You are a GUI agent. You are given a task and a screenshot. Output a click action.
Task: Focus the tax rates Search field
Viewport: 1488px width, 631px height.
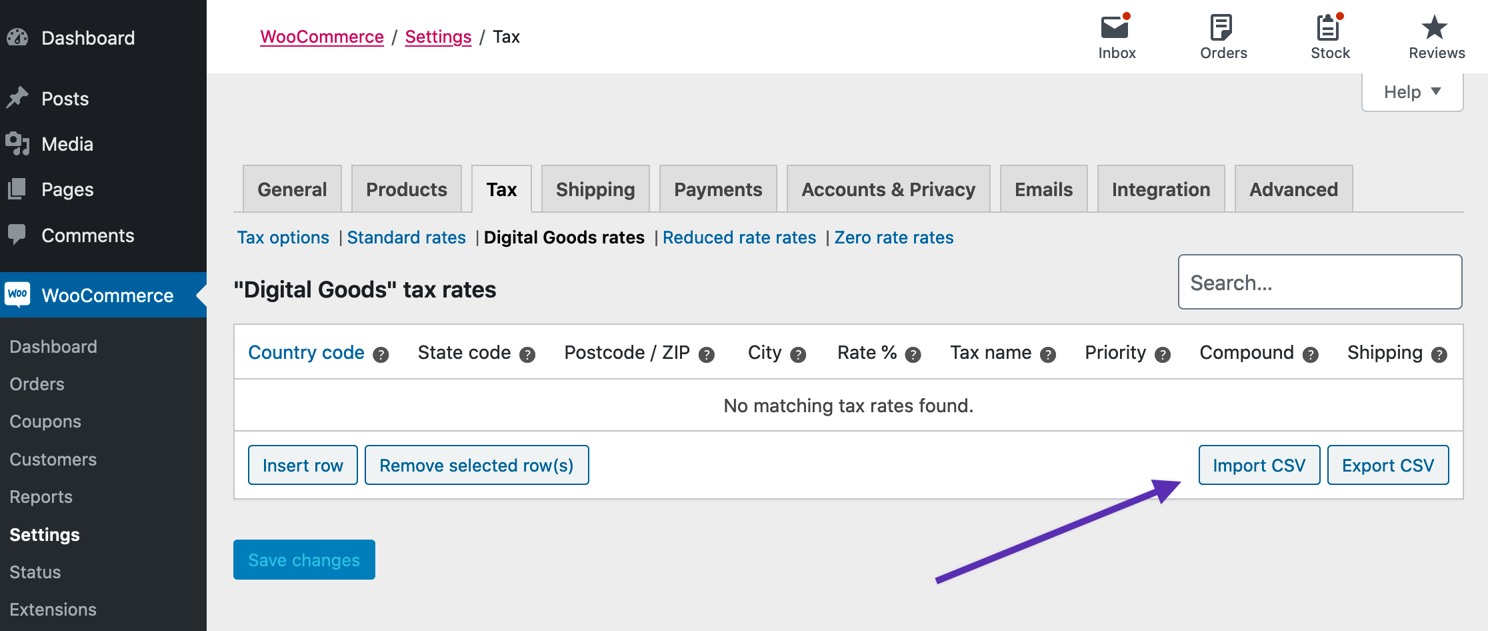coord(1319,282)
